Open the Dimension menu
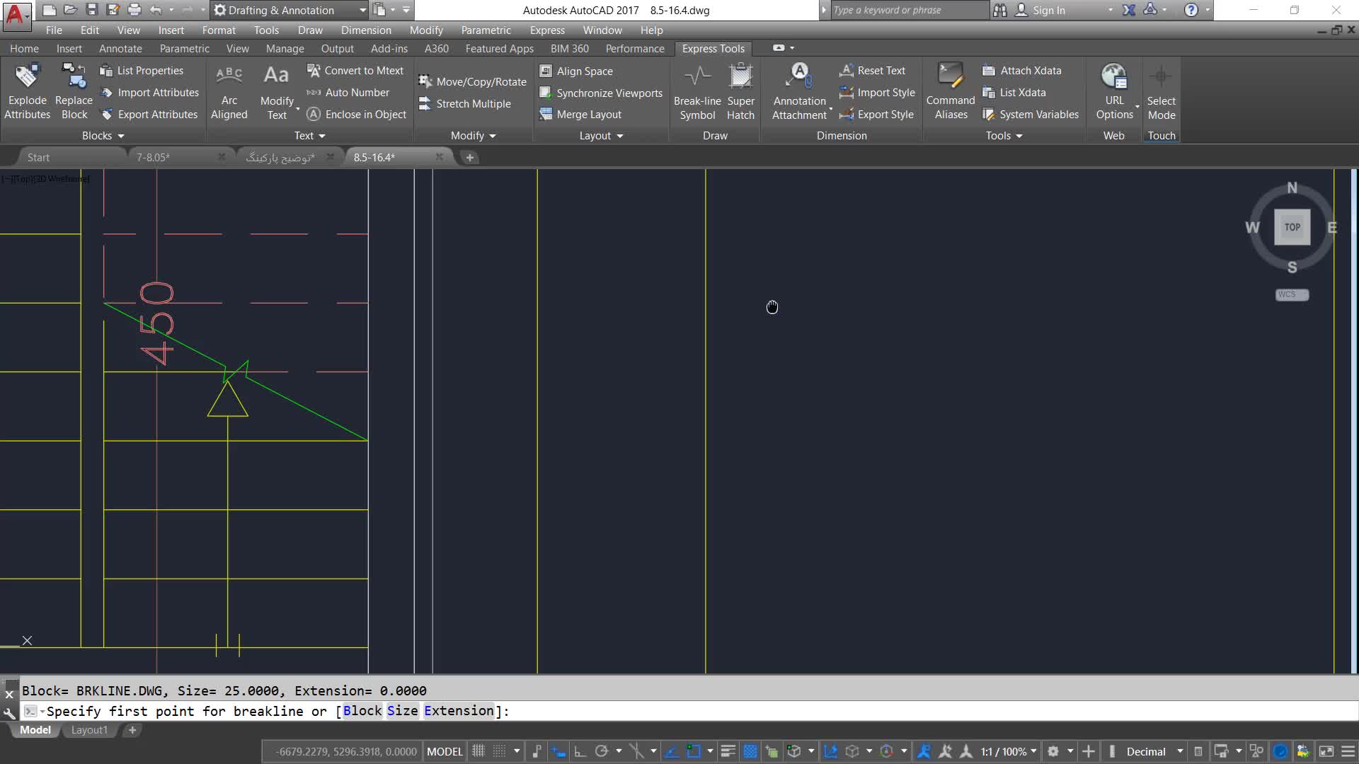 pos(366,30)
